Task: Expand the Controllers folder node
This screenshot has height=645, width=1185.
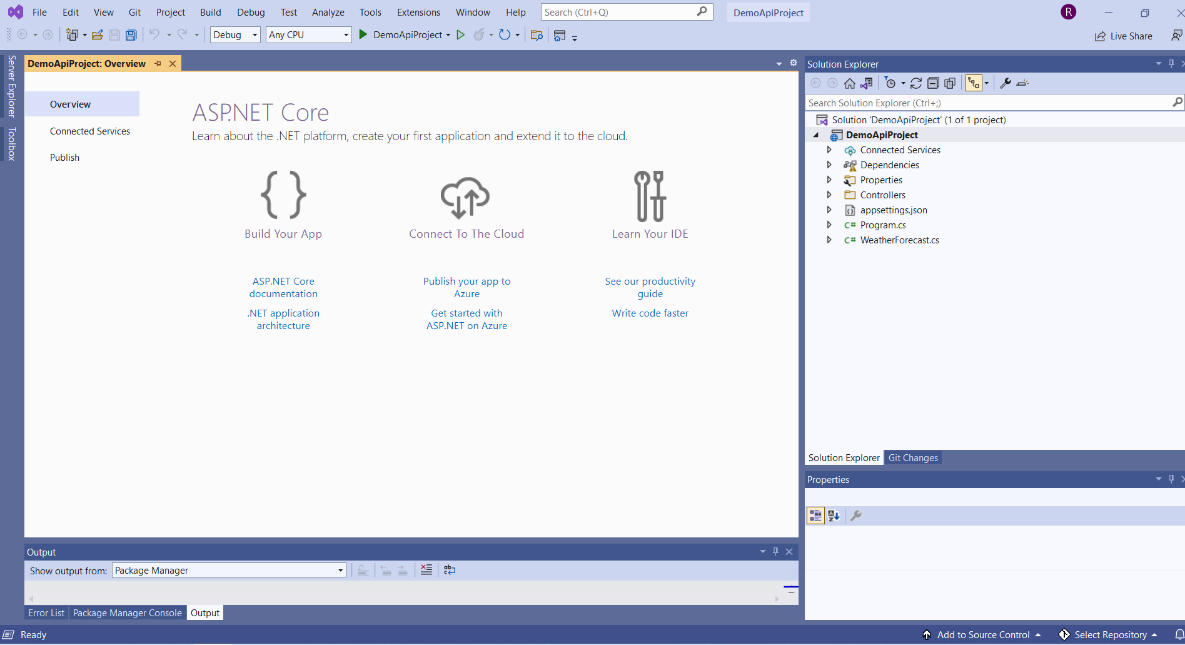Action: [x=829, y=195]
